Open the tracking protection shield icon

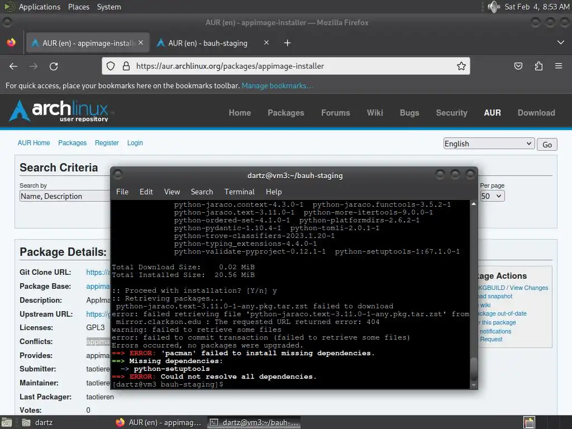111,66
